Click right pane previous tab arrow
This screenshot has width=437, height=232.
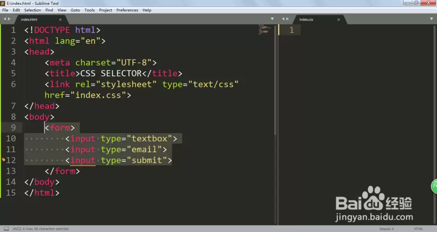[283, 19]
